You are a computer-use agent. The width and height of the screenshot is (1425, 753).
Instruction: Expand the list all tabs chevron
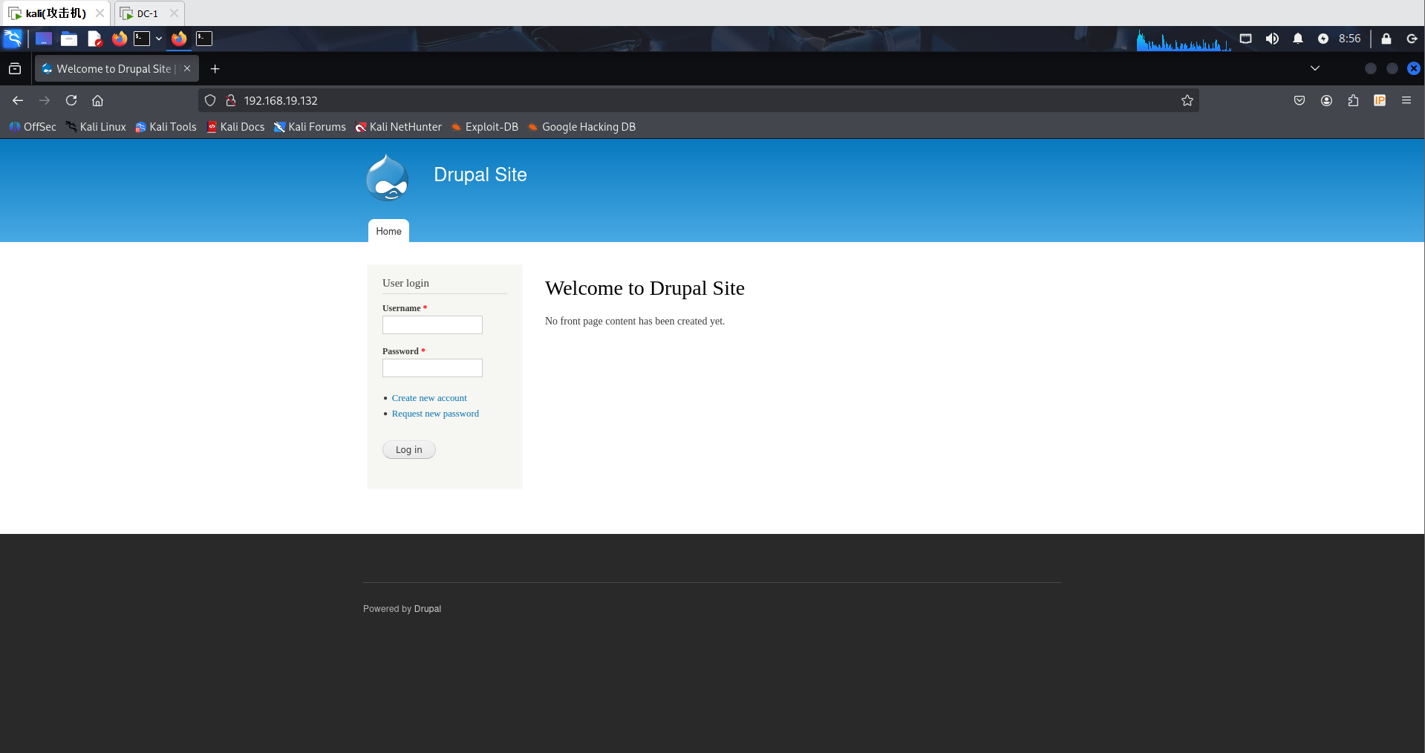pos(1315,68)
